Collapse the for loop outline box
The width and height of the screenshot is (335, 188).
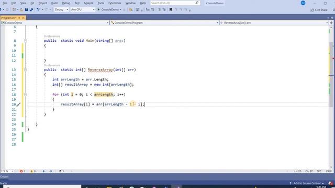(25, 95)
